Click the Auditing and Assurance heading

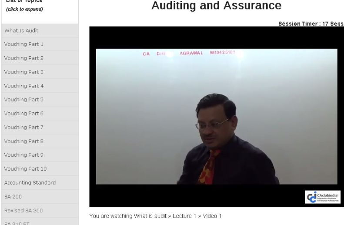tap(216, 5)
